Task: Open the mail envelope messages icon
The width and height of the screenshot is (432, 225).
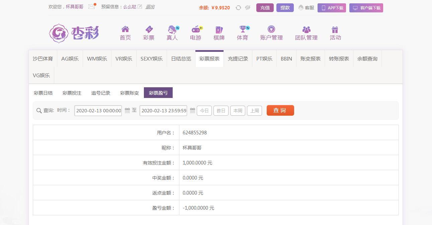Action: coord(91,7)
